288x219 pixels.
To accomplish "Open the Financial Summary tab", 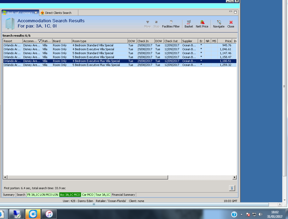I will 123,195.
